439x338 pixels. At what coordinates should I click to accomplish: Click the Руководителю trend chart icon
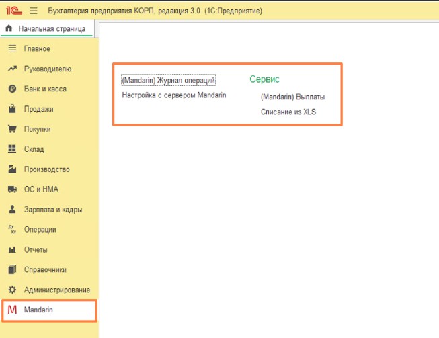pos(12,69)
